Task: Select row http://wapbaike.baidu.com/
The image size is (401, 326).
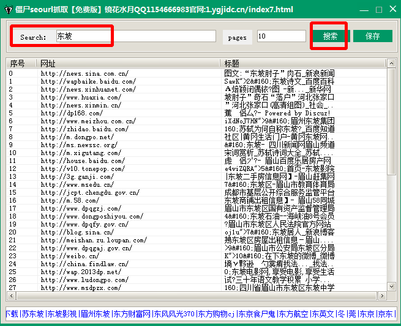Action: pyautogui.click(x=197, y=81)
